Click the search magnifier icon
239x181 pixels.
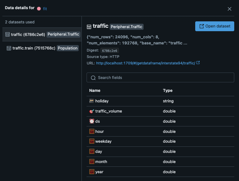[93, 78]
